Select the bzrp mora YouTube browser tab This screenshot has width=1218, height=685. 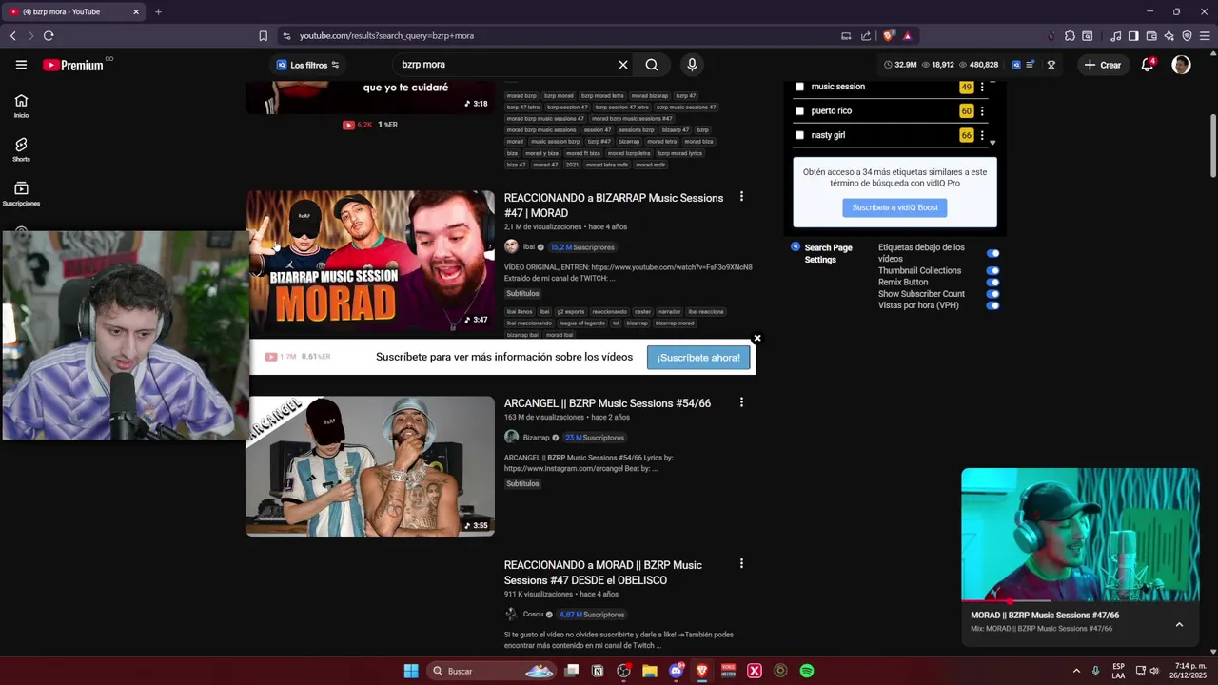74,11
